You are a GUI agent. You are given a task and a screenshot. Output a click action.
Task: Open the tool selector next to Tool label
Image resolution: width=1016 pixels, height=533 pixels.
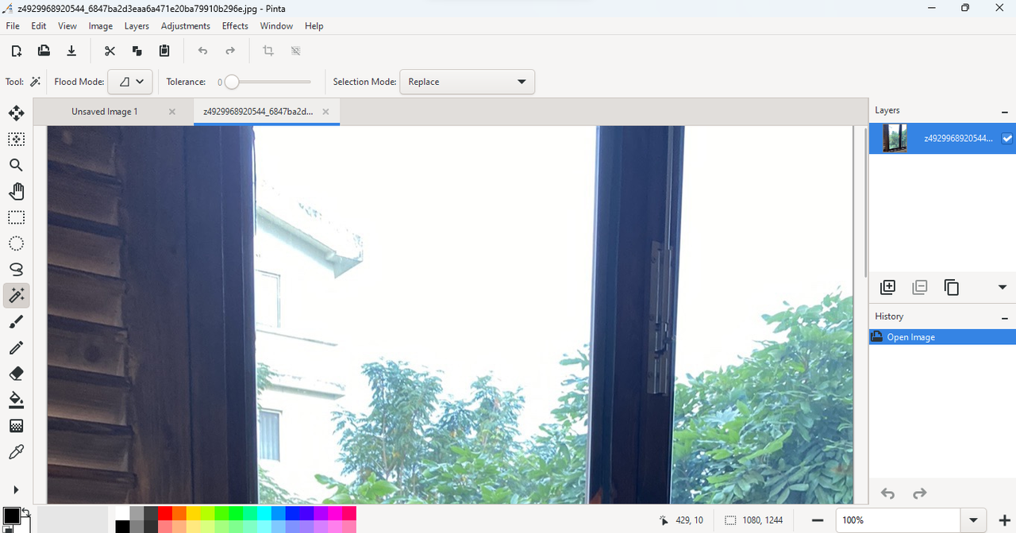tap(35, 82)
